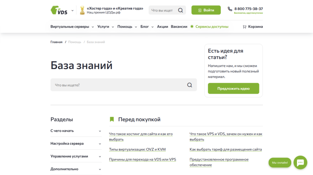The image size is (313, 175).
Task: Open the «Блог» menu
Action: click(145, 26)
